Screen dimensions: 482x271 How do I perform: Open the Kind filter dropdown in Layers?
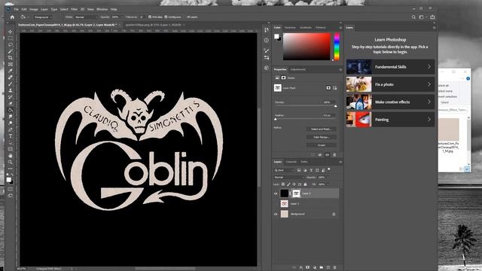pos(284,170)
